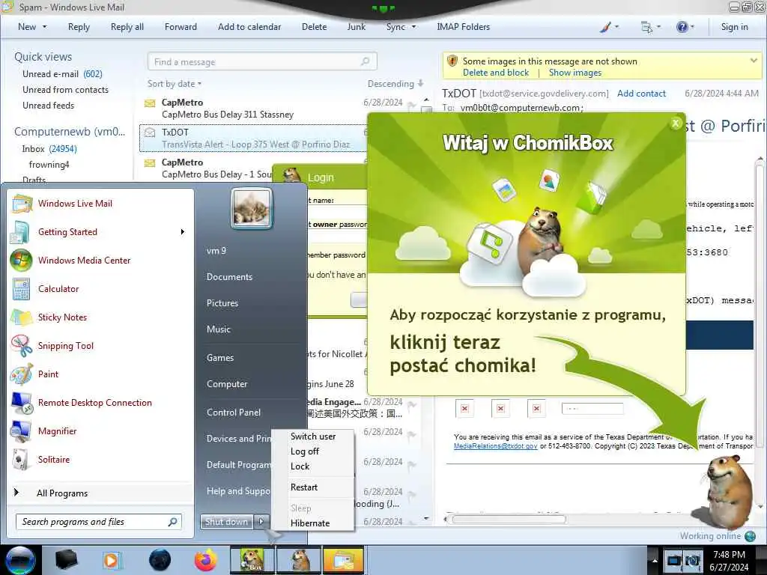The image size is (767, 575).
Task: Click the horizontal scrollbar in the reading pane
Action: pos(509,520)
